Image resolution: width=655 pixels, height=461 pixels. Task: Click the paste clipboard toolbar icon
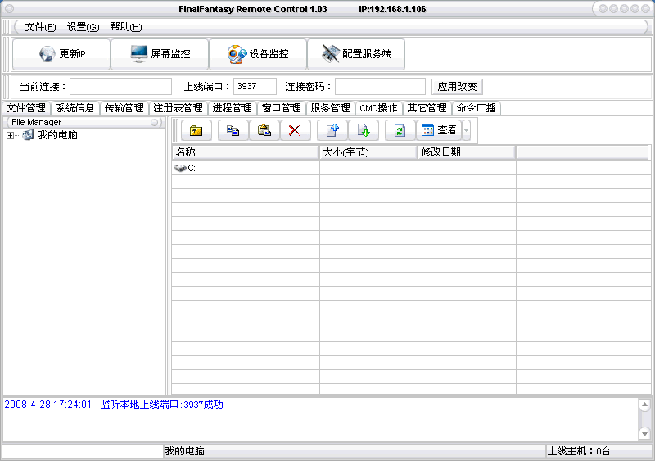(x=264, y=130)
